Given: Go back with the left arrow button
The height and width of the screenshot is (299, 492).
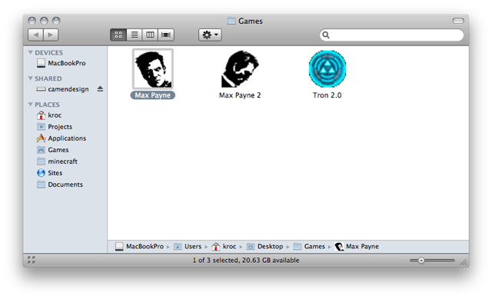Looking at the screenshot, I should [x=36, y=35].
